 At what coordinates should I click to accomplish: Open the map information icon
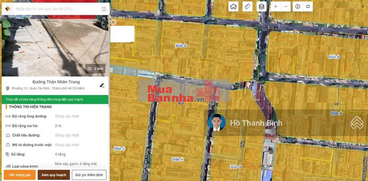298,6
